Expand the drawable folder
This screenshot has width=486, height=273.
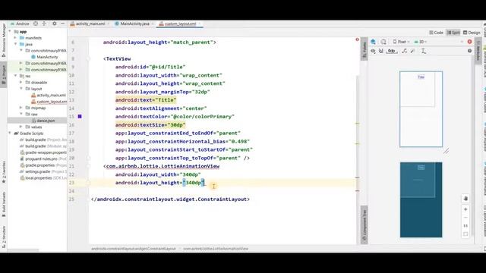click(x=21, y=83)
